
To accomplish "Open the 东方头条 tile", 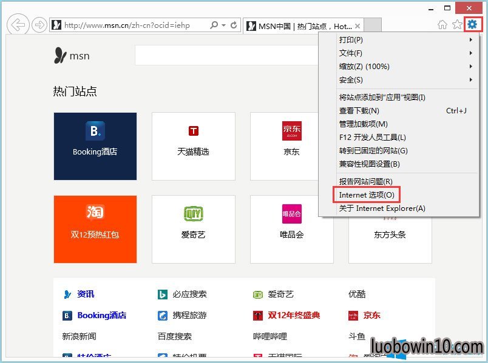I will coord(390,239).
